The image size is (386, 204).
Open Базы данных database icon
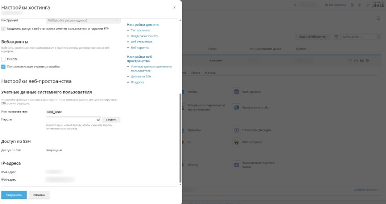(237, 92)
